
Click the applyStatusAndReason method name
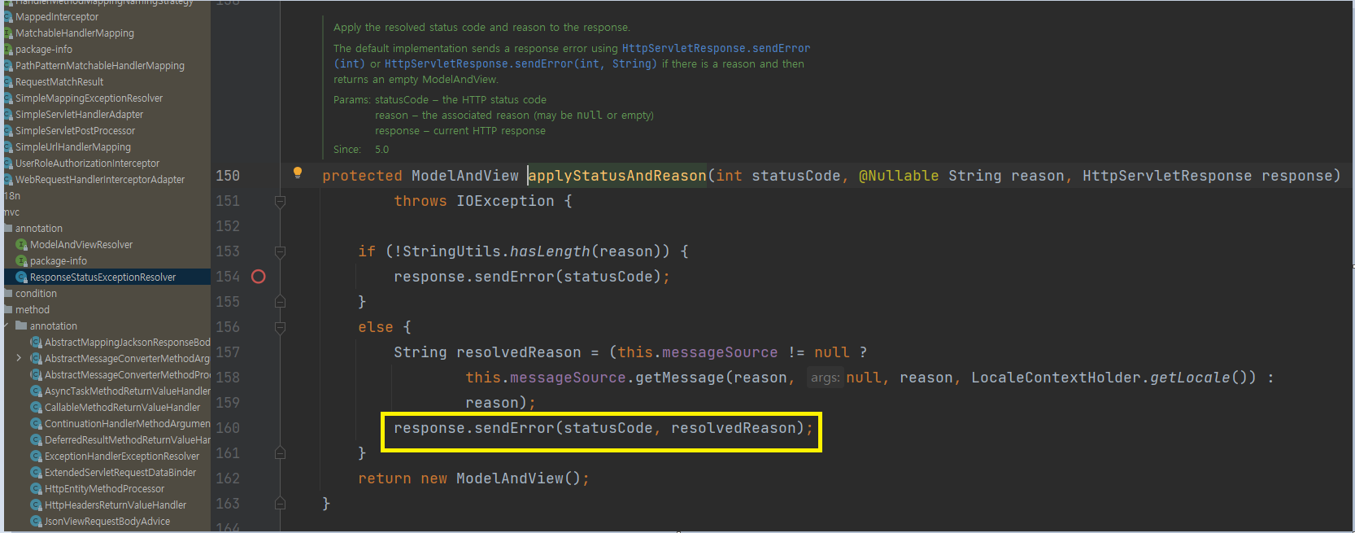(617, 176)
